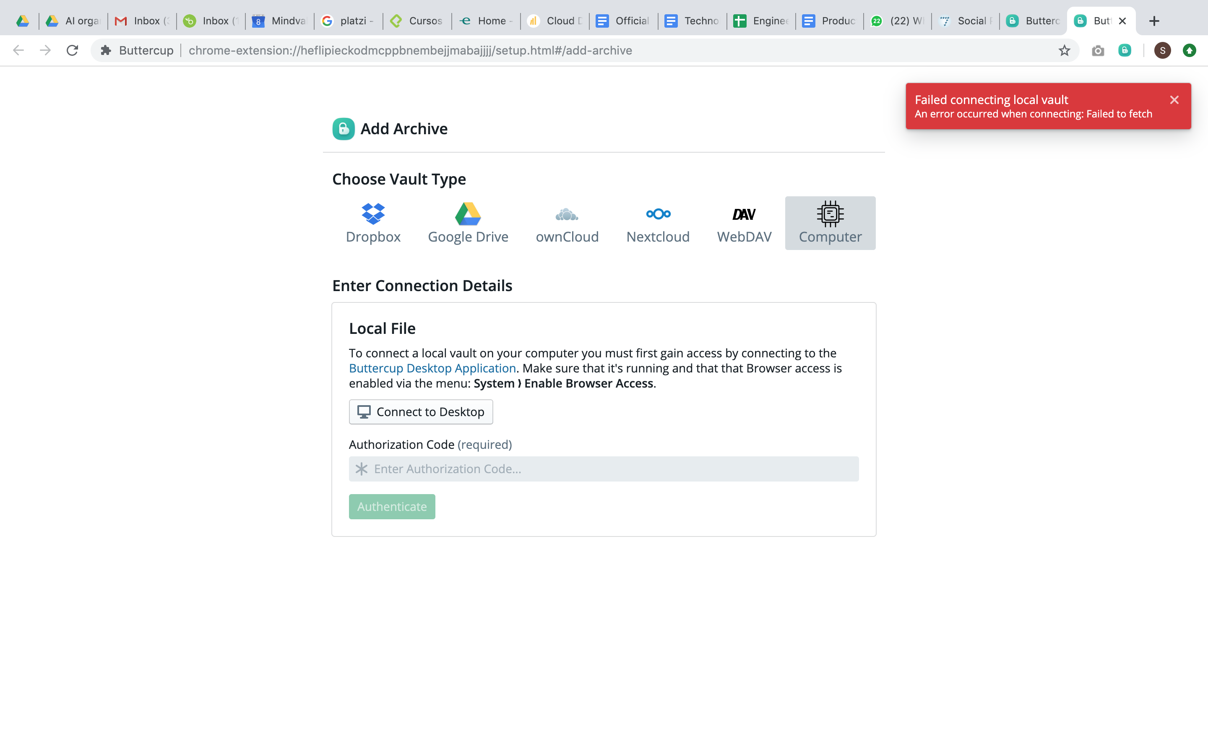The width and height of the screenshot is (1208, 755).
Task: Switch to the (22) WhatsApp tab
Action: [x=898, y=21]
